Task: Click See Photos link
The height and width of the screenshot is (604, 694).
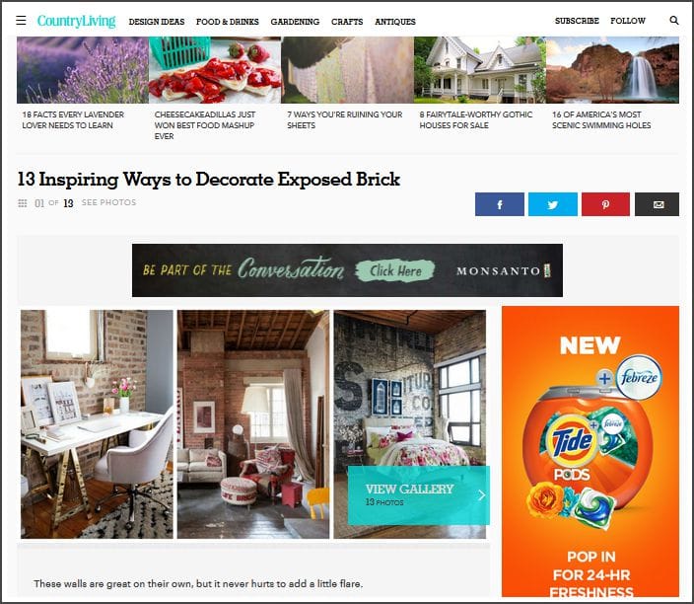Action: 108,202
